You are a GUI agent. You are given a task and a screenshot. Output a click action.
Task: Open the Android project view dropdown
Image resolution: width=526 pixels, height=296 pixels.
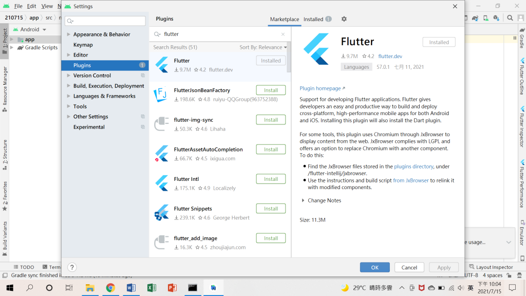[30, 29]
